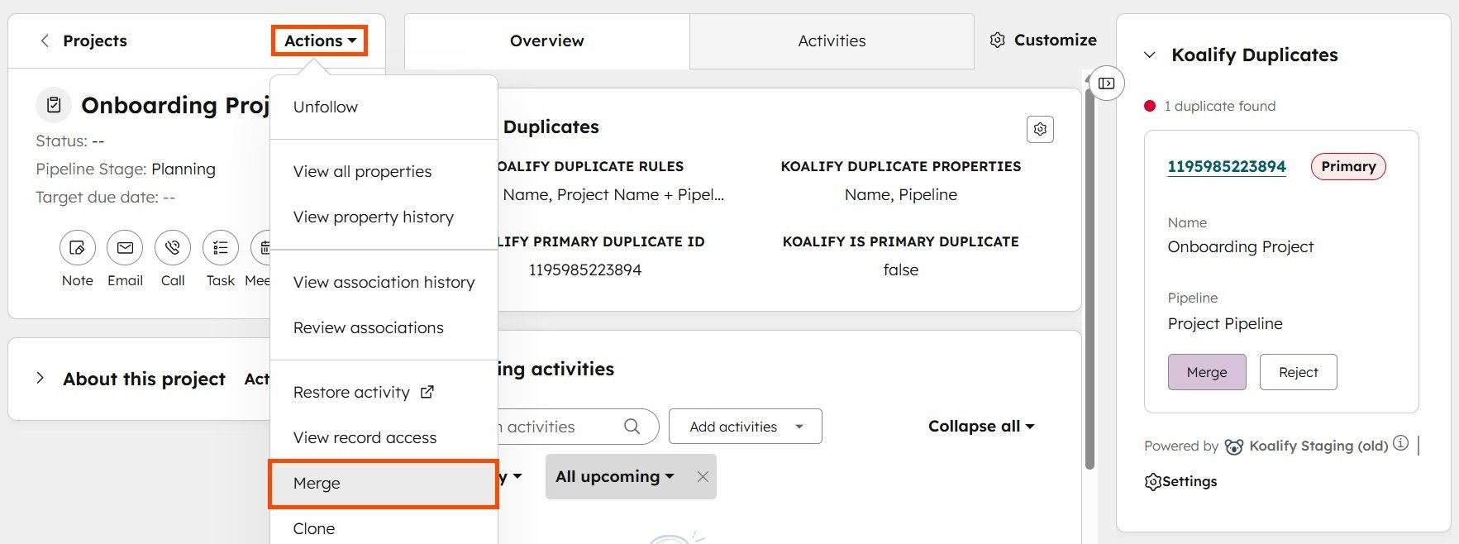Open Add activities dropdown
The image size is (1459, 544).
746,427
